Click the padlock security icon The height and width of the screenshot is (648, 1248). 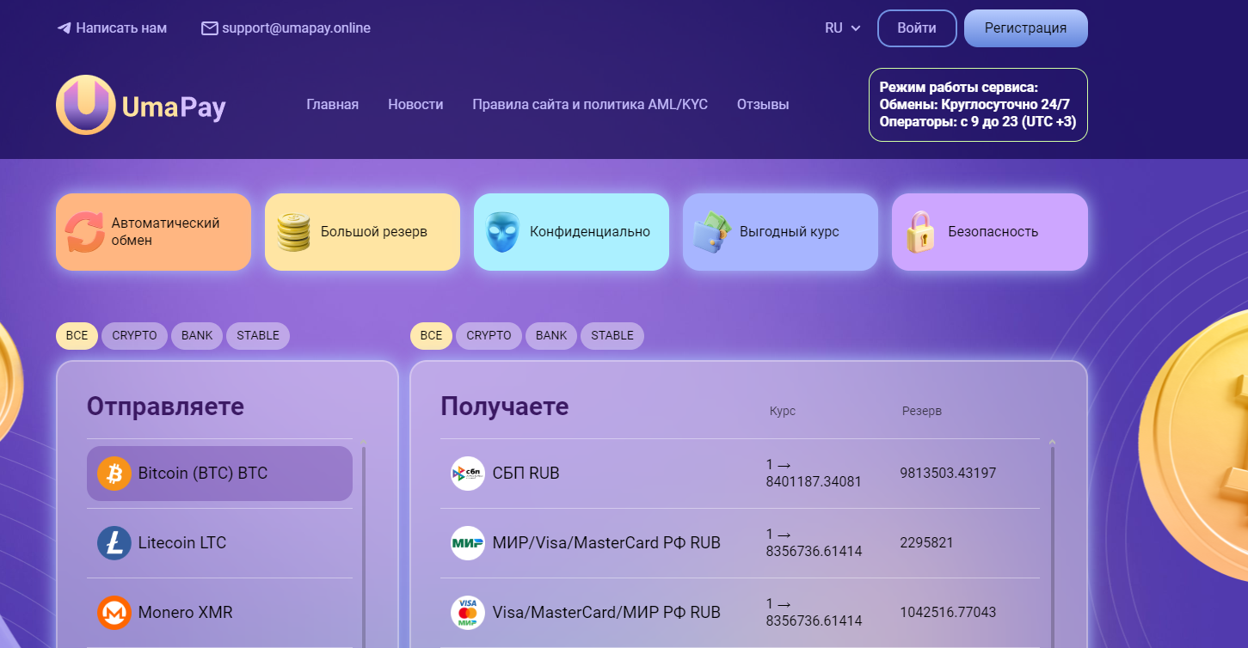tap(920, 232)
